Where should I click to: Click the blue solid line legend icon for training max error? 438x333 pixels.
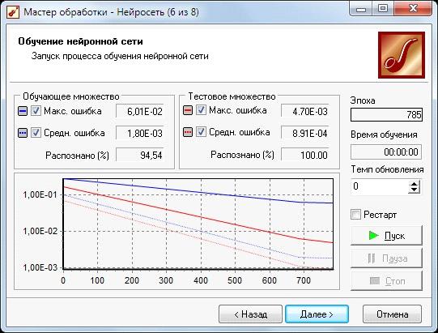pos(23,111)
